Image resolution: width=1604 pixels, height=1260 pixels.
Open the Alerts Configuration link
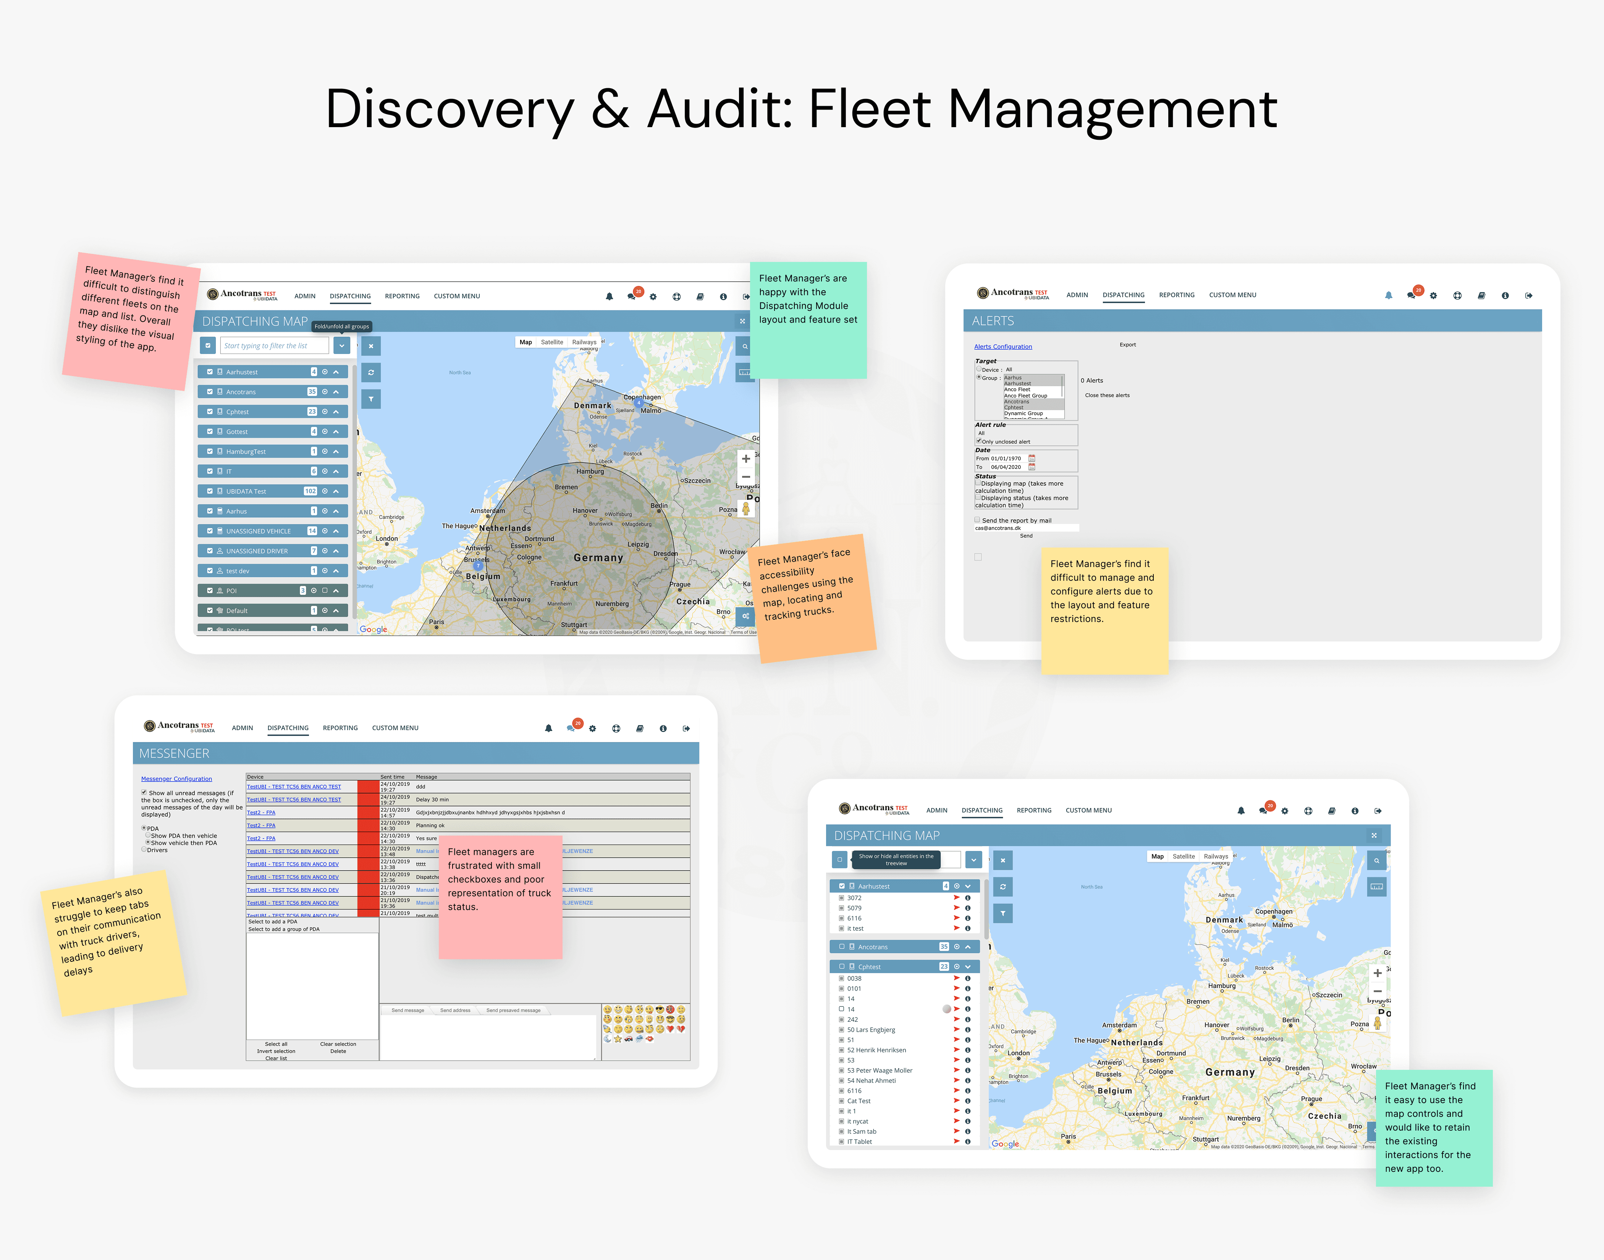point(1002,347)
